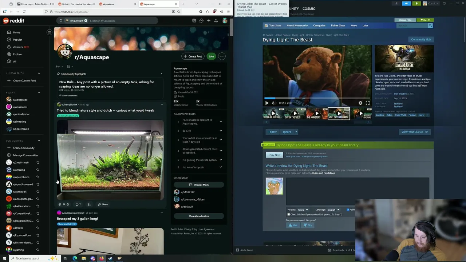
Task: Open Steam review Language dropdown
Action: [x=333, y=210]
